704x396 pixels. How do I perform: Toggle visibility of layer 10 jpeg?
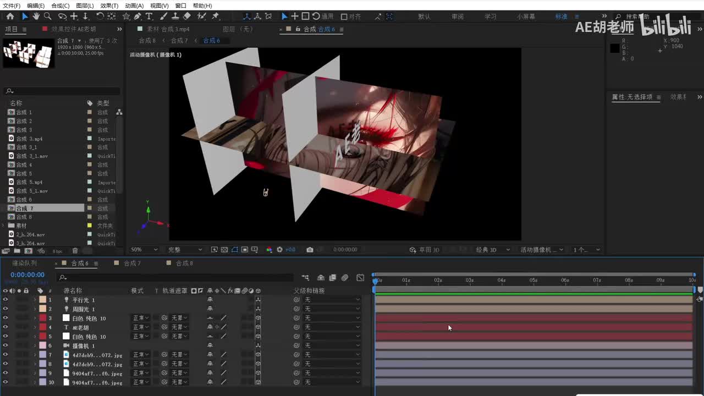pos(5,382)
